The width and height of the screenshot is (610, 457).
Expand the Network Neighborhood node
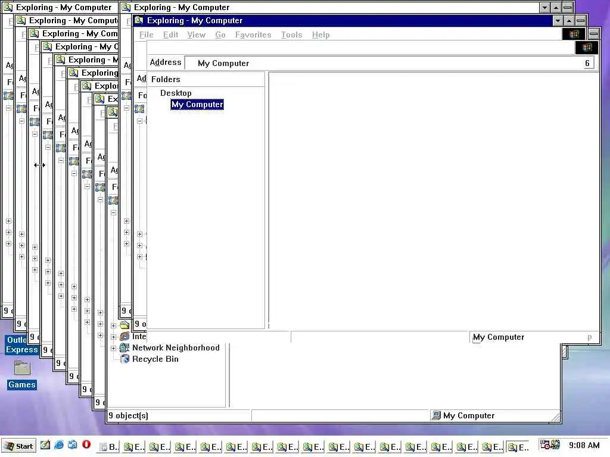(x=113, y=348)
